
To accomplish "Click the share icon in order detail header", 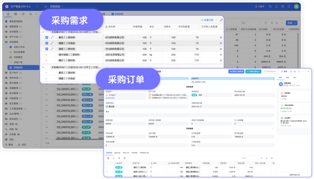I will point(291,71).
